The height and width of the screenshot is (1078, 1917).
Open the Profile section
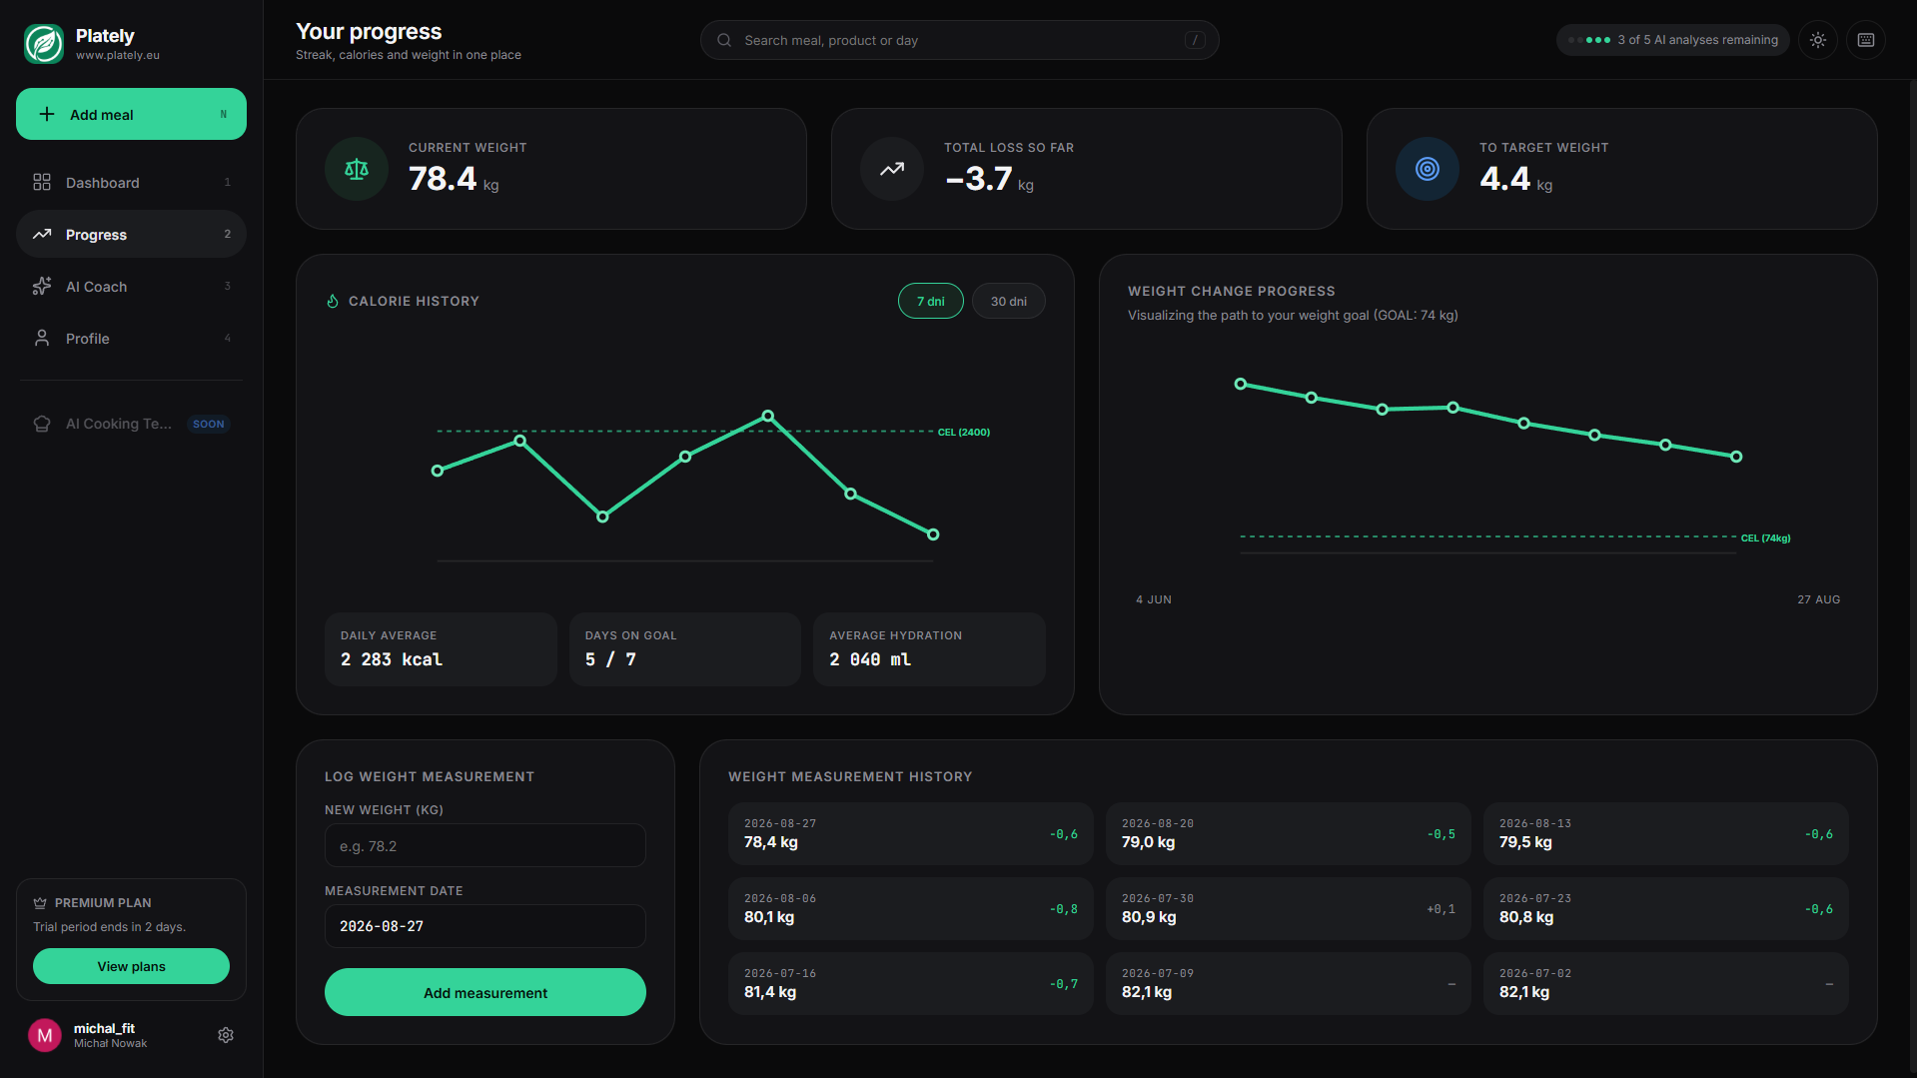(x=131, y=338)
